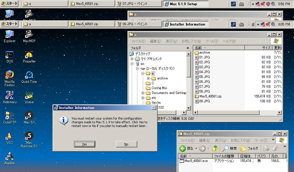Open the QuickTime desktop shortcut
The image size is (294, 172).
tap(29, 75)
